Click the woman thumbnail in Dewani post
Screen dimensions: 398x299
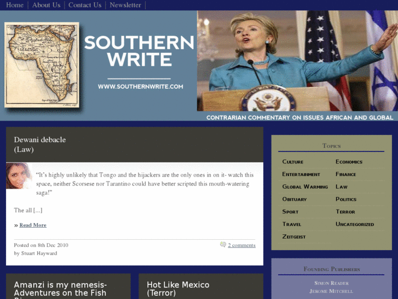coord(19,176)
